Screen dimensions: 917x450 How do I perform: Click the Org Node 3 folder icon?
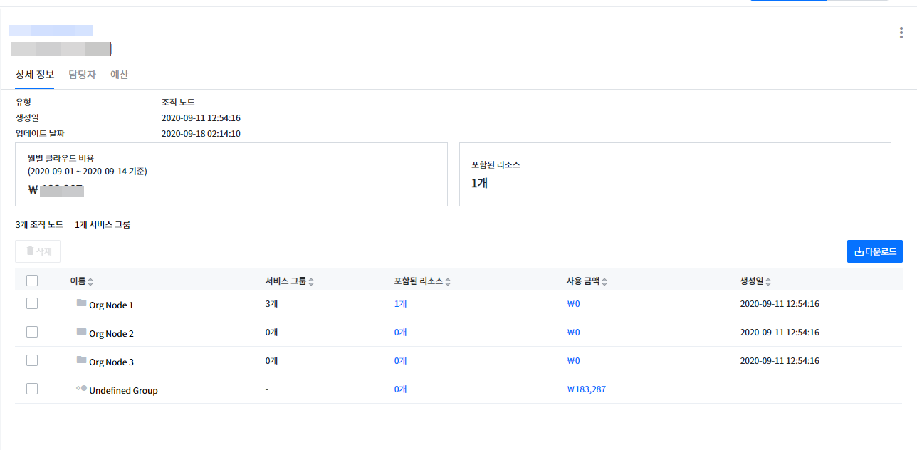point(81,360)
